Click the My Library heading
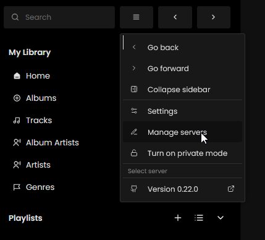265x240 pixels. pyautogui.click(x=30, y=53)
